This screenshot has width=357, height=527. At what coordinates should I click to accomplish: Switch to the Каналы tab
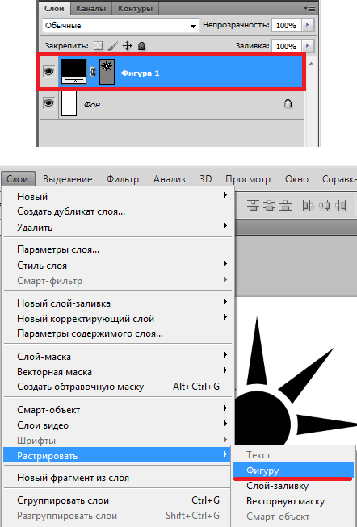90,9
